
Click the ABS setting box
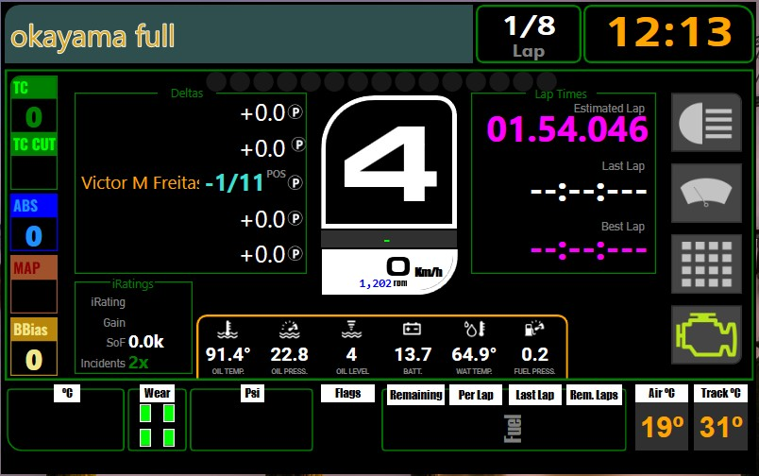click(34, 223)
